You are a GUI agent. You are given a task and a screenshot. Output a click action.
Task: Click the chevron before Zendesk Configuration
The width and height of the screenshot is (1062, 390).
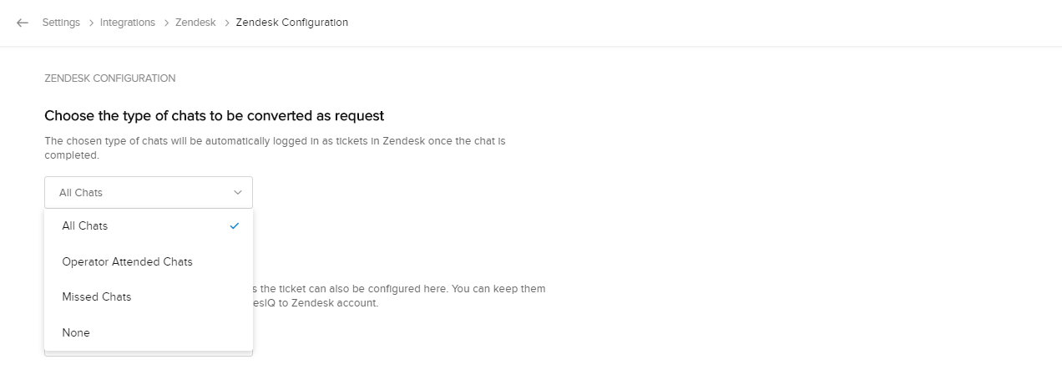(x=226, y=23)
